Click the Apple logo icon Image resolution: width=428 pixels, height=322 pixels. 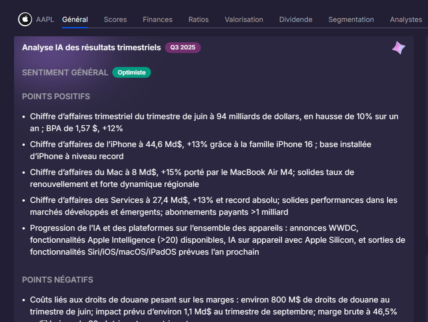tap(25, 19)
